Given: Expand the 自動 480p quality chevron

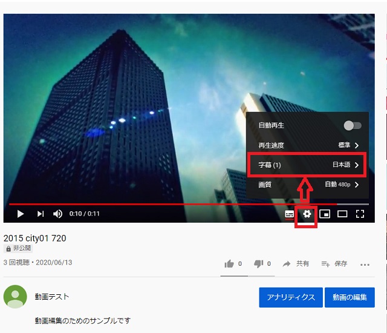Looking at the screenshot, I should pyautogui.click(x=357, y=185).
